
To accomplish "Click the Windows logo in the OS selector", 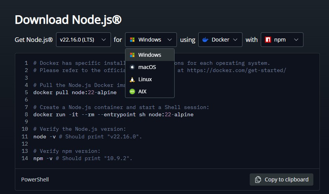I will click(132, 40).
